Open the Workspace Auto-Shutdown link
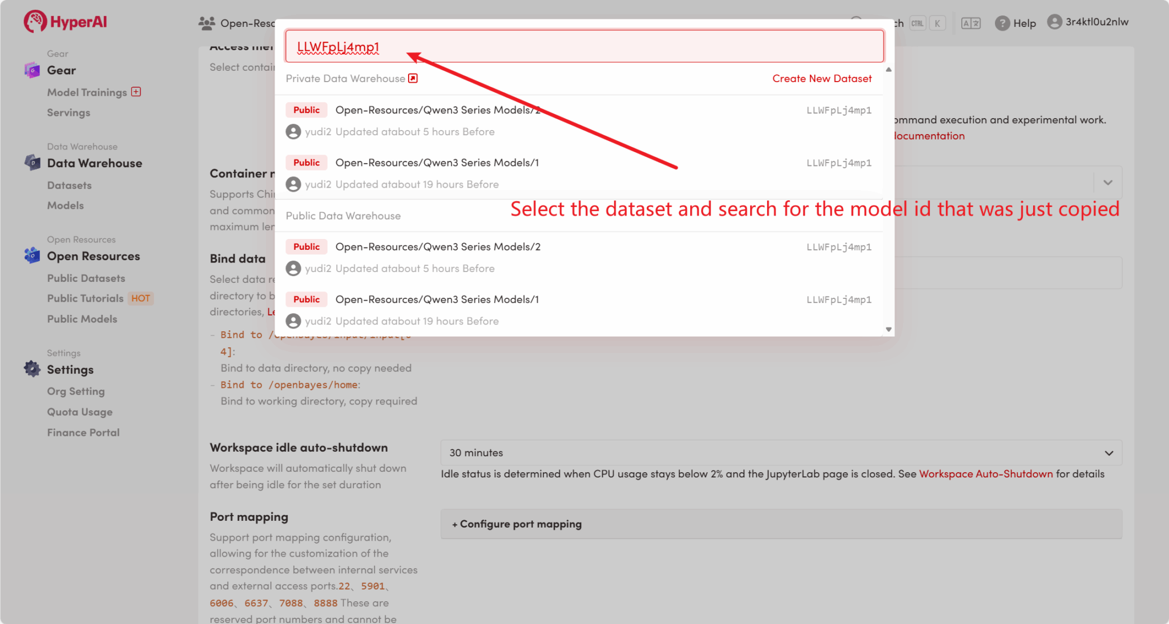Screen dimensions: 1169x624 point(986,474)
